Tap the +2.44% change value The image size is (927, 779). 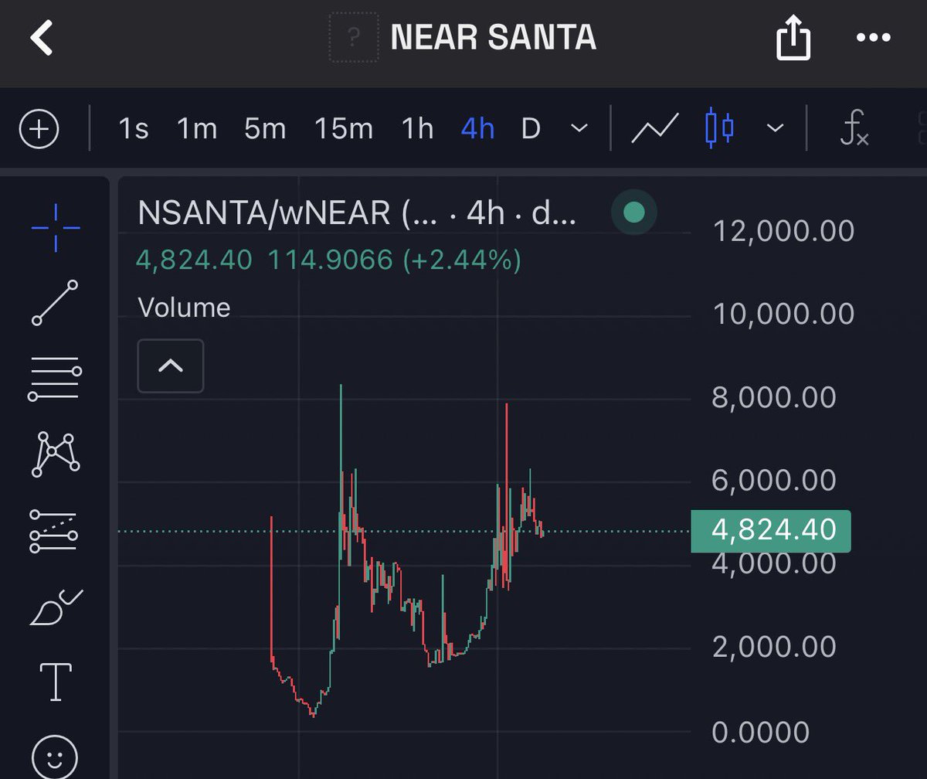[461, 260]
